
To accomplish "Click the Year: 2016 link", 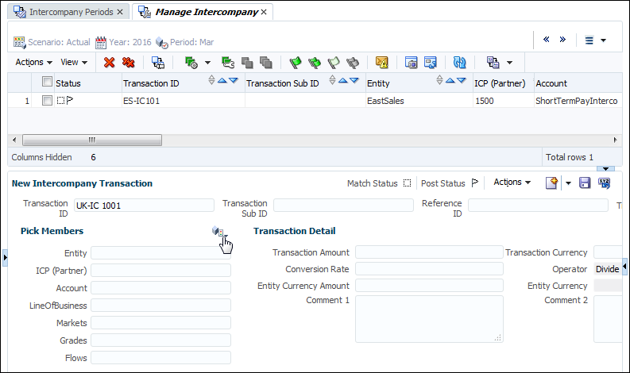I will pos(130,42).
